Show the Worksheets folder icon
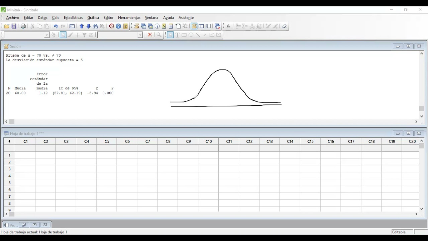 (143, 26)
